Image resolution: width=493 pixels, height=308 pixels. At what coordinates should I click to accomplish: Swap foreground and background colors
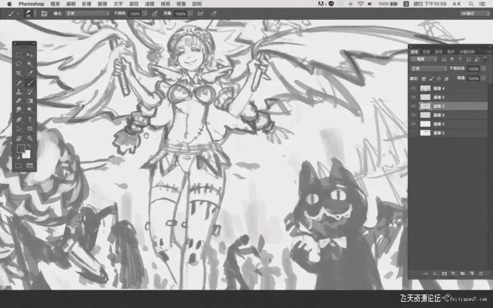coord(29,146)
